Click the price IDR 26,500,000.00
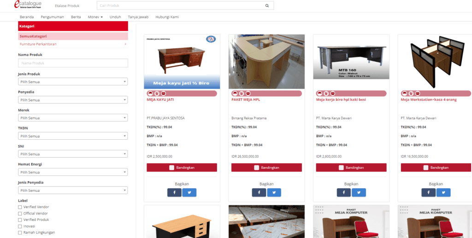 point(245,156)
